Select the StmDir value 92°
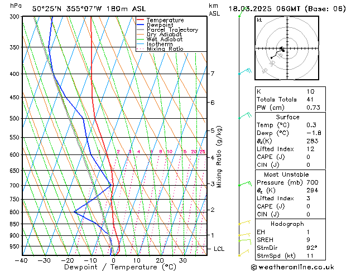Image resolution: width=351 pixels, height=271 pixels. click(312, 248)
